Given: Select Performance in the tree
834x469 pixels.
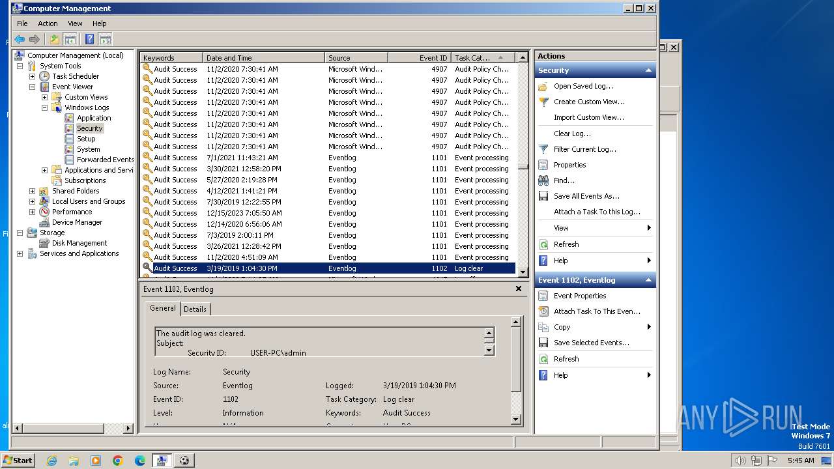Looking at the screenshot, I should 72,212.
